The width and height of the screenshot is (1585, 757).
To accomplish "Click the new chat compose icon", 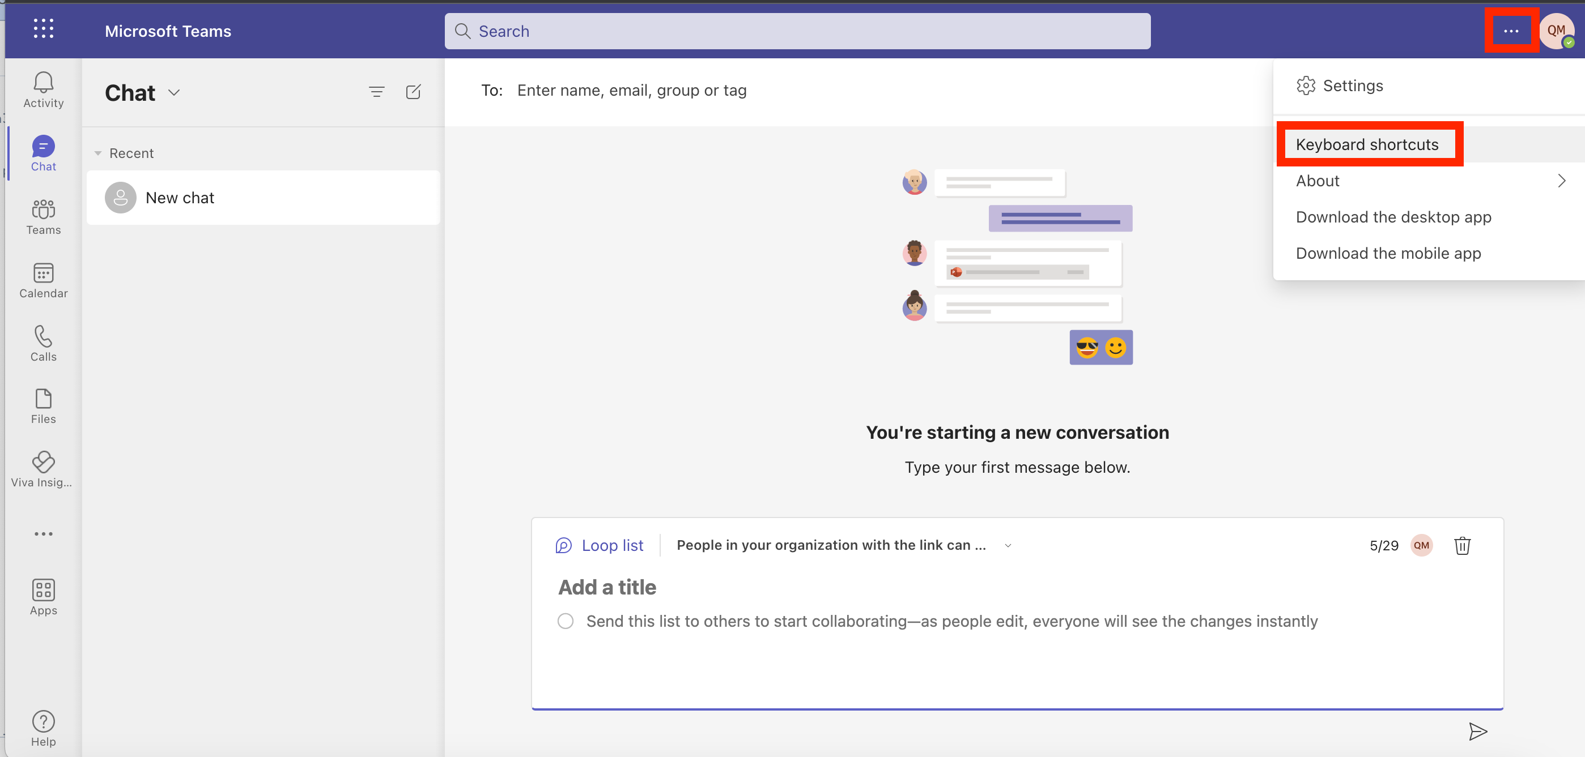I will click(x=414, y=92).
